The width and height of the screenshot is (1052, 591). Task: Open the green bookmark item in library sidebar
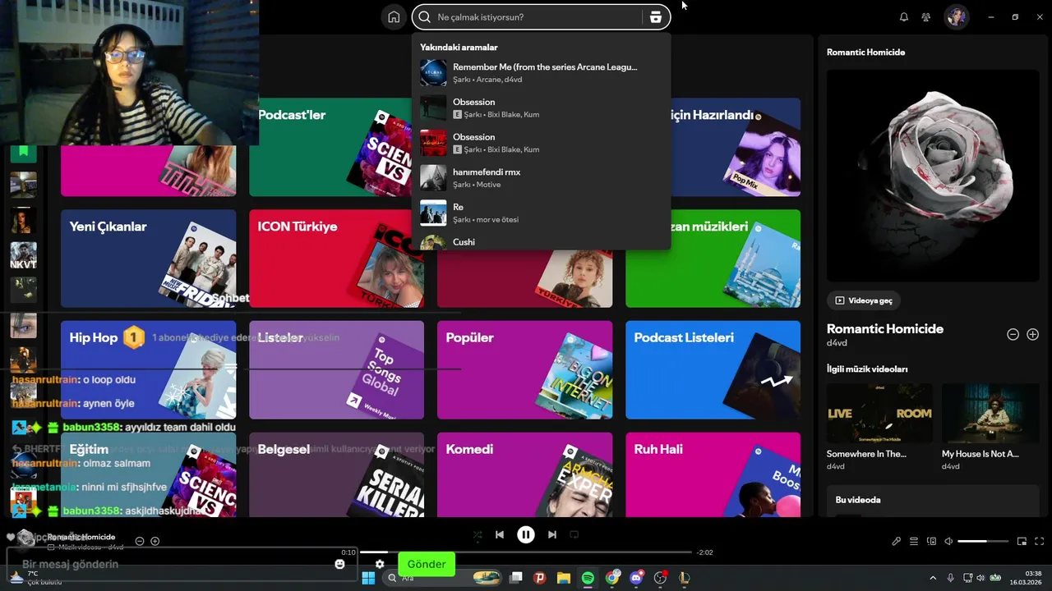[23, 151]
